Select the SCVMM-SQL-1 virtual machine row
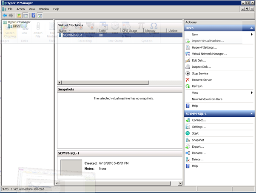This screenshot has width=256, height=193. 120,35
